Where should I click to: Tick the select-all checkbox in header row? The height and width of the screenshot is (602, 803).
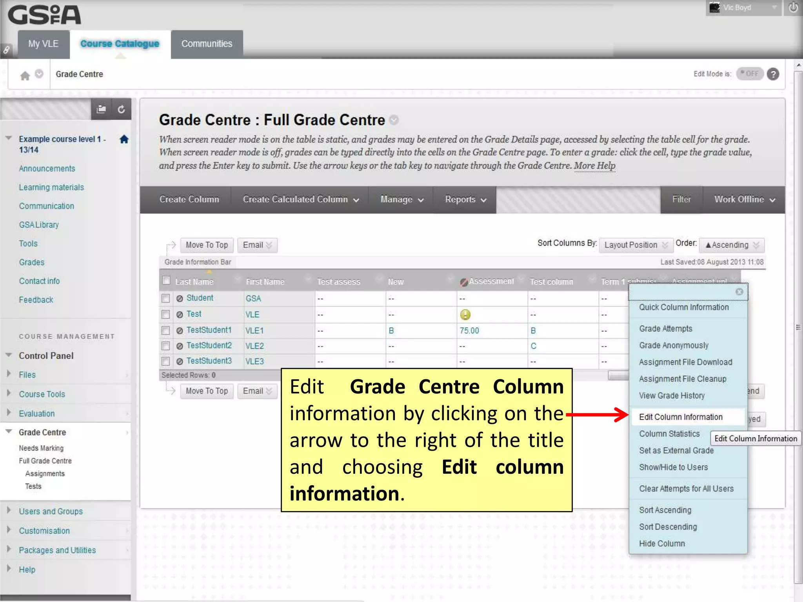(x=166, y=281)
